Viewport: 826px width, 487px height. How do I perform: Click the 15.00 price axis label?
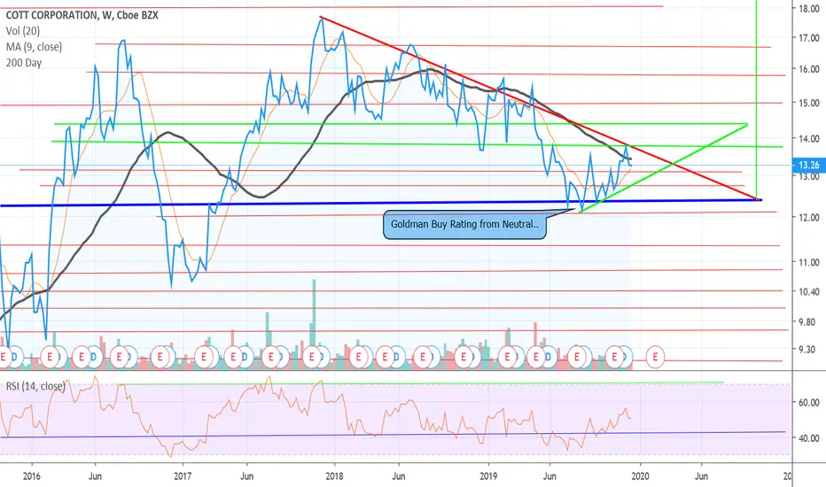[808, 103]
